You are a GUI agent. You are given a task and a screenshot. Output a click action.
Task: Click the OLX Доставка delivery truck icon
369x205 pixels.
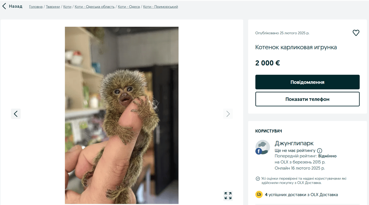click(x=259, y=194)
